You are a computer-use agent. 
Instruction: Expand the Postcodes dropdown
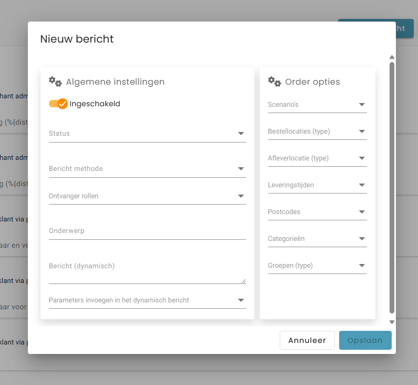[x=317, y=212]
